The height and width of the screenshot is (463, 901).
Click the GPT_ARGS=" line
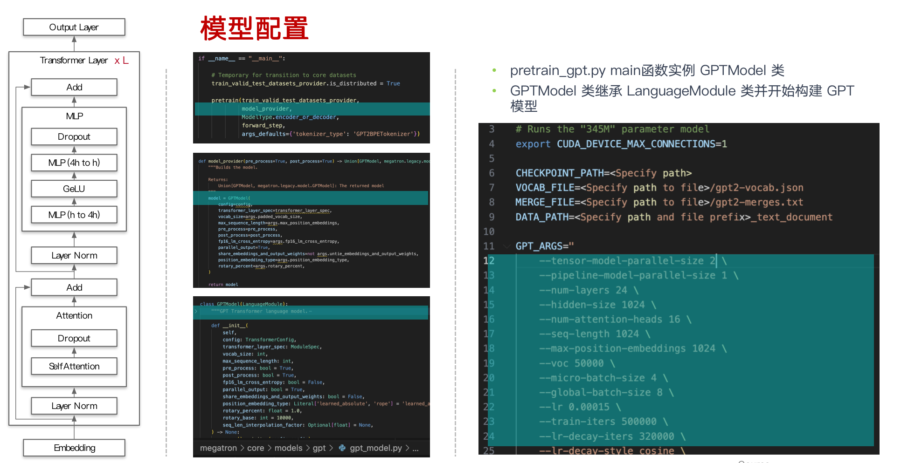pos(545,246)
